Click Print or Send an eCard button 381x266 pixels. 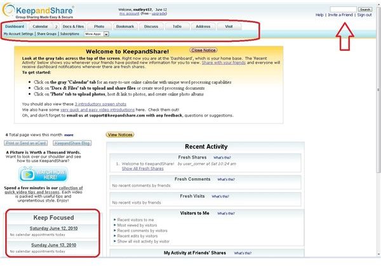coord(26,143)
